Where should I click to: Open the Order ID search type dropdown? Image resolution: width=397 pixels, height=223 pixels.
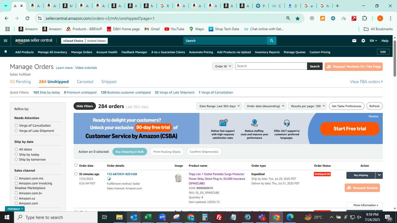coord(223,66)
